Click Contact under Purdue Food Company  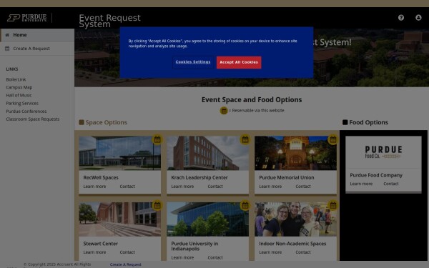point(390,184)
